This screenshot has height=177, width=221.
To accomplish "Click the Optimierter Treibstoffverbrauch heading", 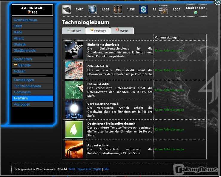I will [x=111, y=124].
